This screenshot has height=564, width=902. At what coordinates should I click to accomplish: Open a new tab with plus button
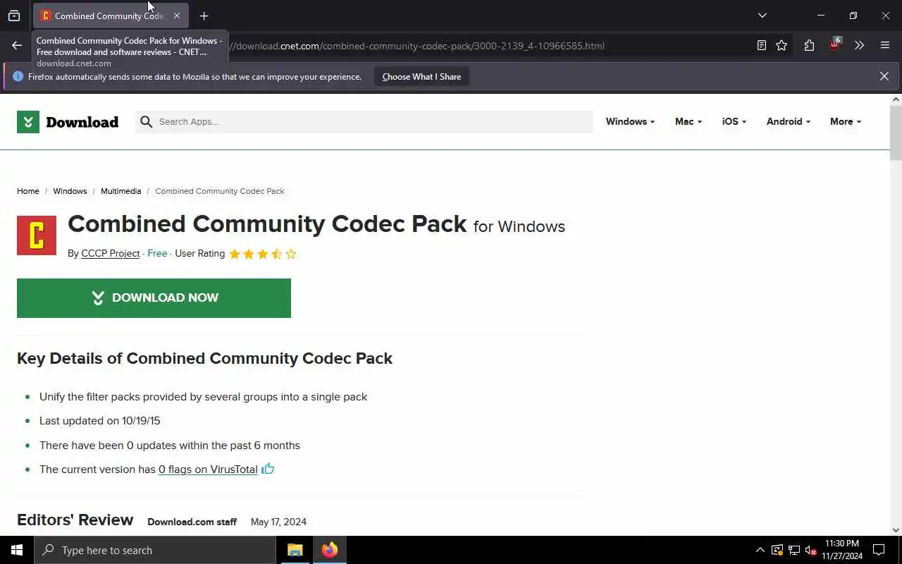204,16
